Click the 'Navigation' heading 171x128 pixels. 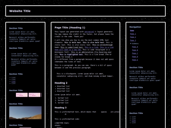point(135,27)
